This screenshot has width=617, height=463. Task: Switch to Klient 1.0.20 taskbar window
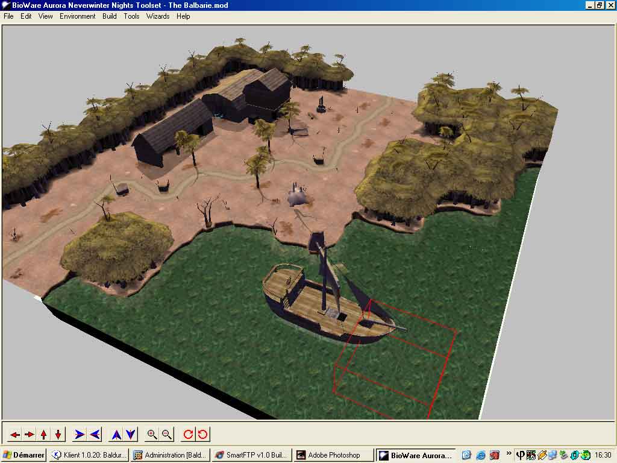pyautogui.click(x=89, y=455)
